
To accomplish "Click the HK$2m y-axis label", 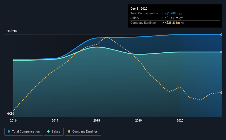I will point(12,31).
